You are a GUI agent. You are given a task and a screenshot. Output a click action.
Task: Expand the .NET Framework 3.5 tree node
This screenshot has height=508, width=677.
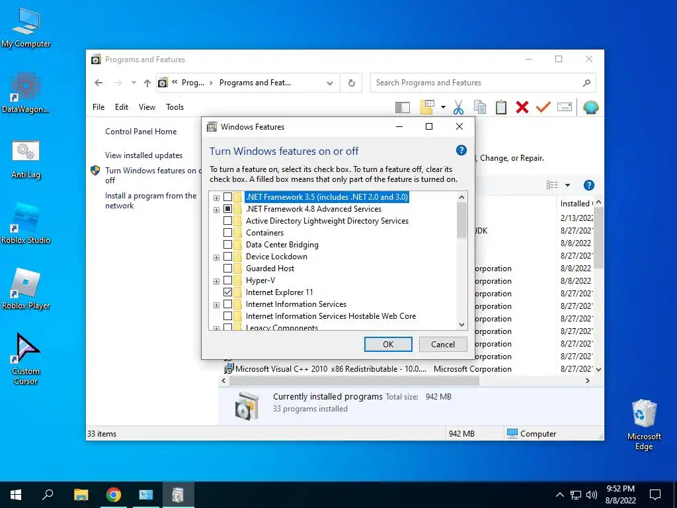(216, 198)
